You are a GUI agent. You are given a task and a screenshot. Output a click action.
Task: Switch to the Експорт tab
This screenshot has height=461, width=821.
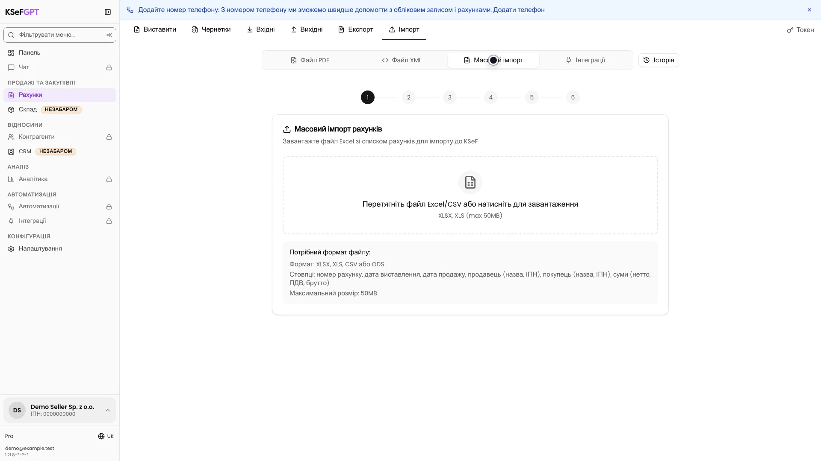pos(356,29)
